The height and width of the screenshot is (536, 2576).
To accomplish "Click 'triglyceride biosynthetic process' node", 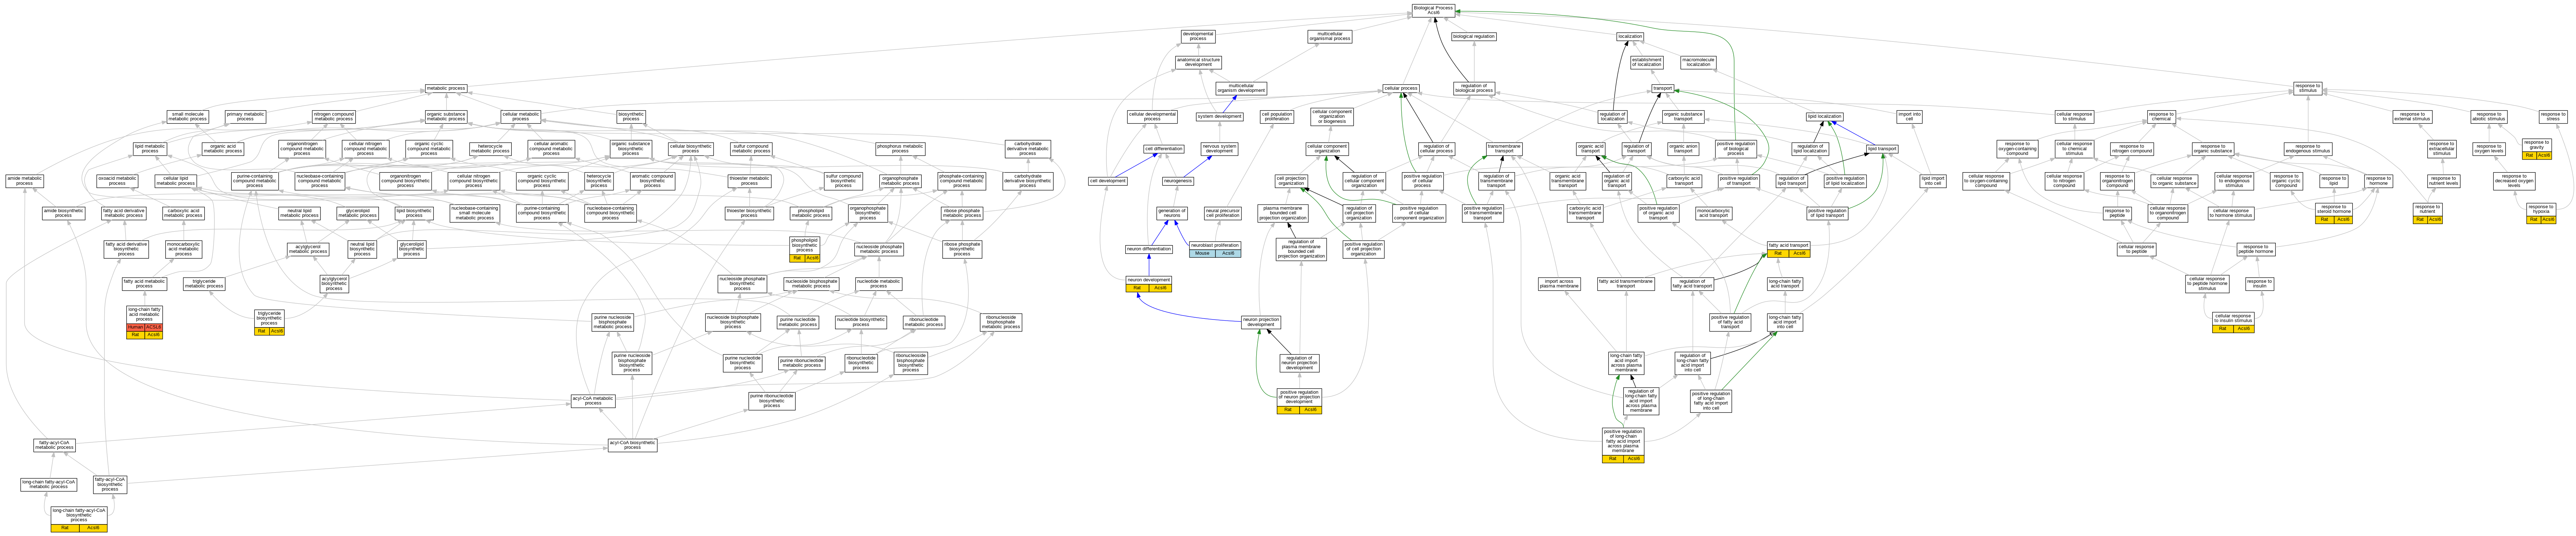I will pos(269,318).
